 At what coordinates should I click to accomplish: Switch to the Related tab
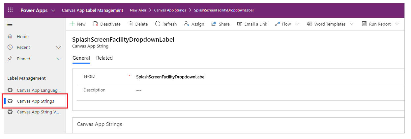click(104, 58)
